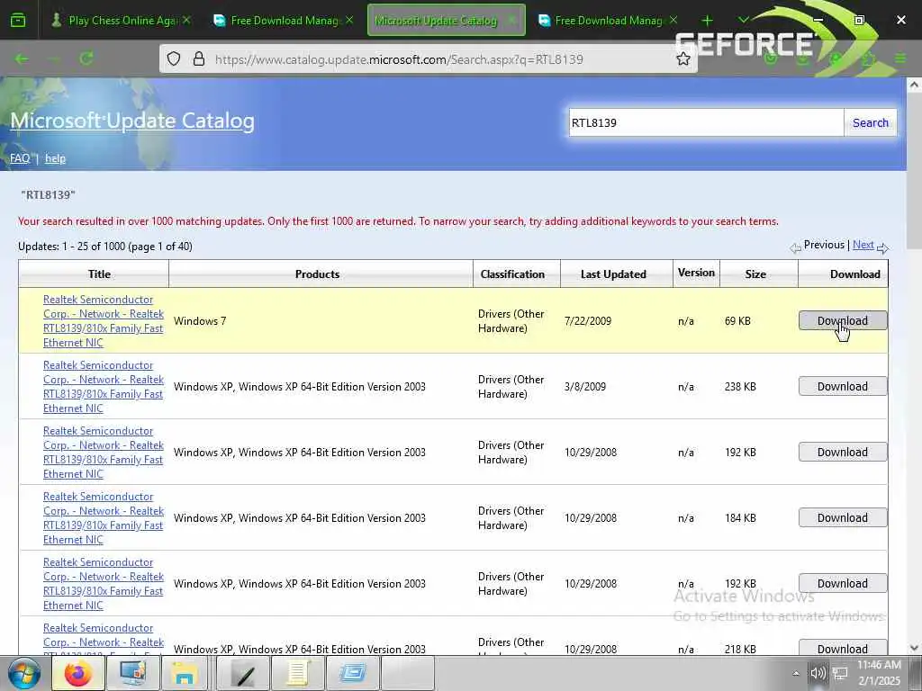Open Firefox View at tab bar start
Image resolution: width=922 pixels, height=691 pixels.
click(18, 21)
